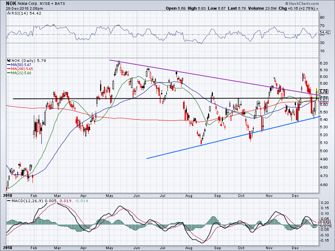
Task: Select the Nokia Corp. company name
Action: point(27,4)
